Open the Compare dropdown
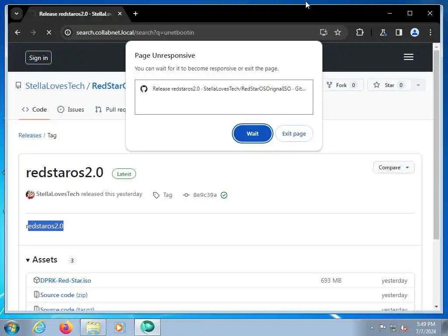 [x=393, y=168]
